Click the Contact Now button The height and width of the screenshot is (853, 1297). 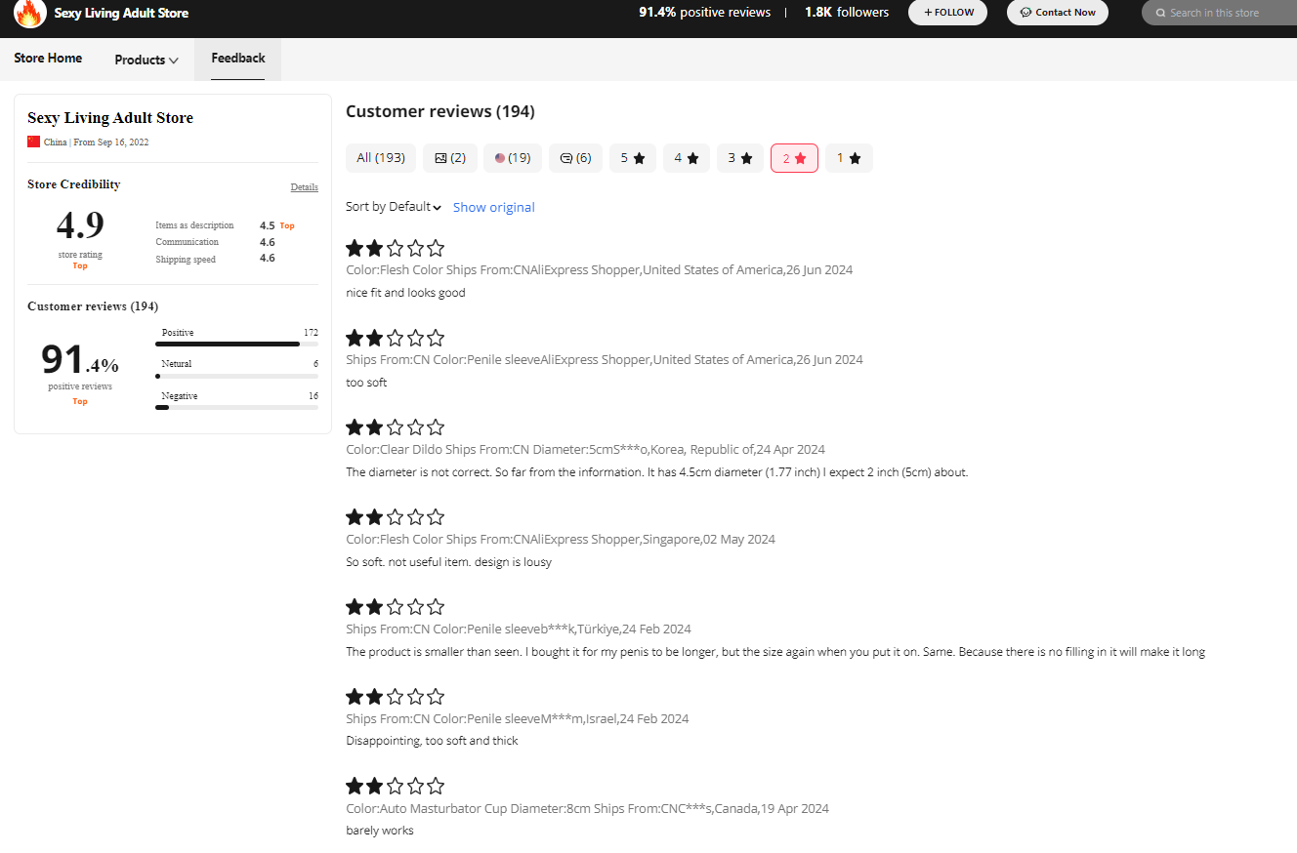1058,13
